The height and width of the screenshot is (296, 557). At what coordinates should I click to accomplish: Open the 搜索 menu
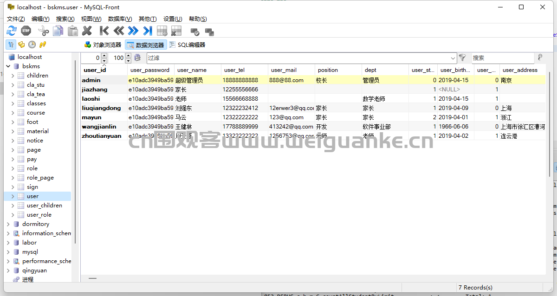pyautogui.click(x=65, y=19)
